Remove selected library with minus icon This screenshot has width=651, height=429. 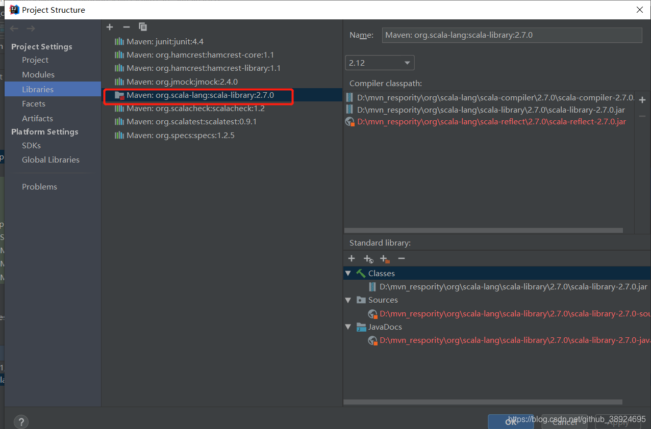(127, 27)
